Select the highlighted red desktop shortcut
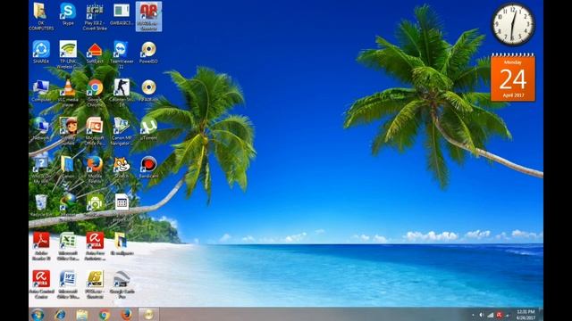The width and height of the screenshot is (572, 321). [148, 16]
